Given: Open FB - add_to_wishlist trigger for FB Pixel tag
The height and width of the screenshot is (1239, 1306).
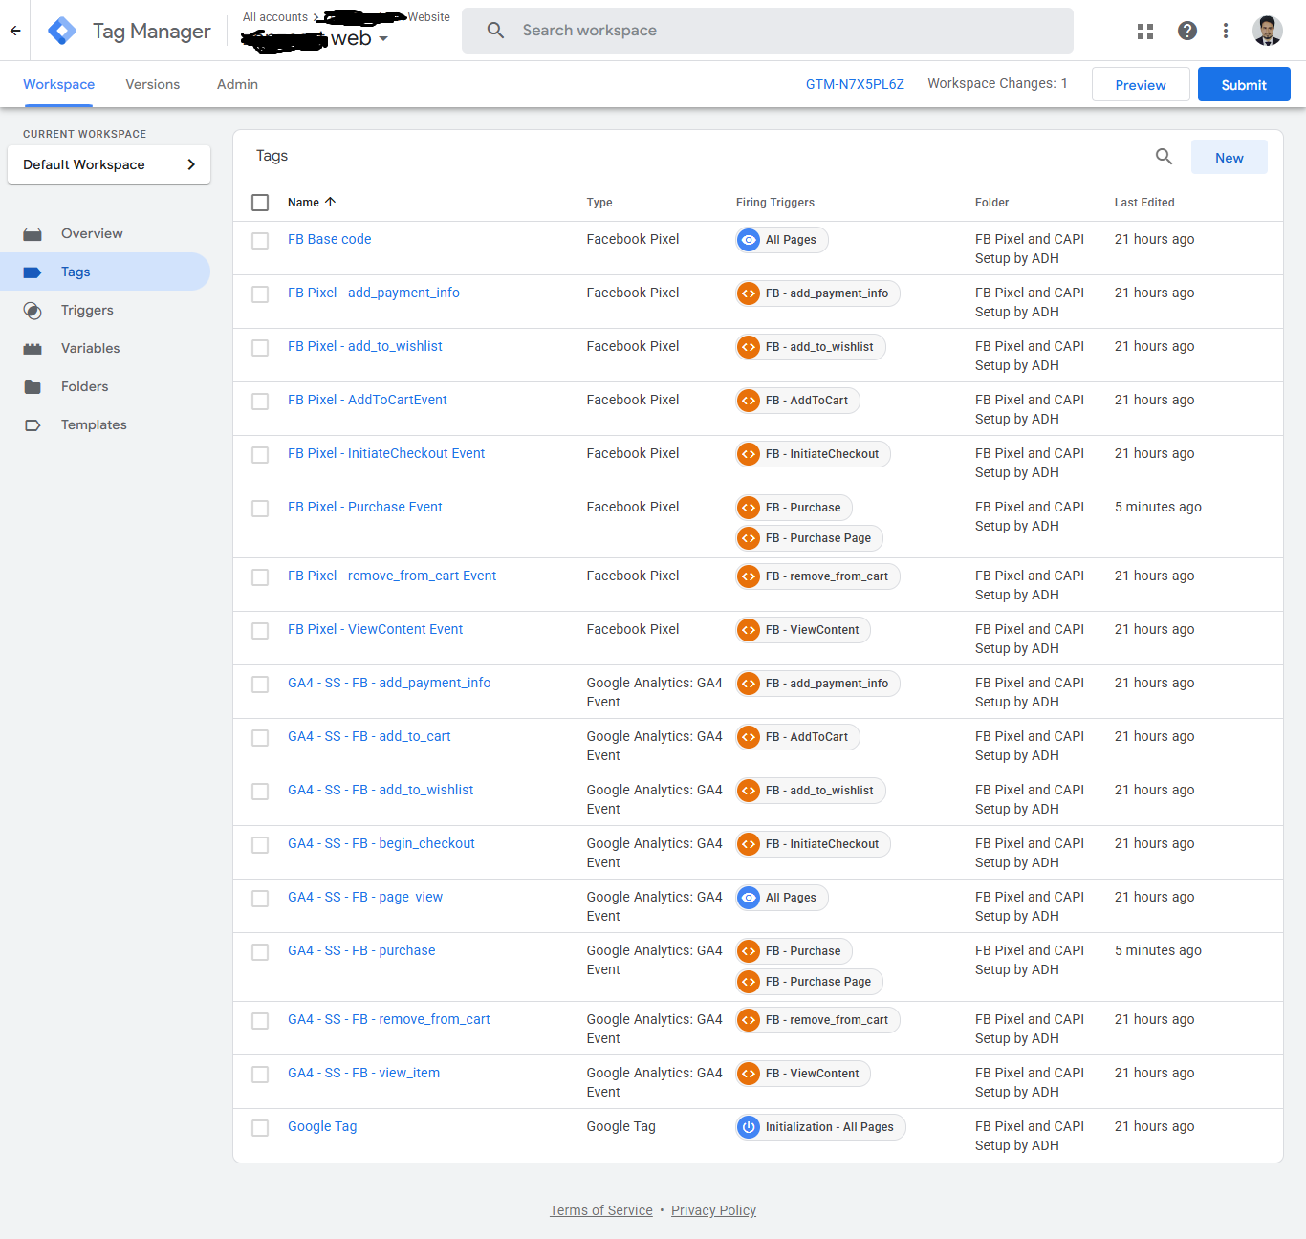Looking at the screenshot, I should tap(810, 347).
